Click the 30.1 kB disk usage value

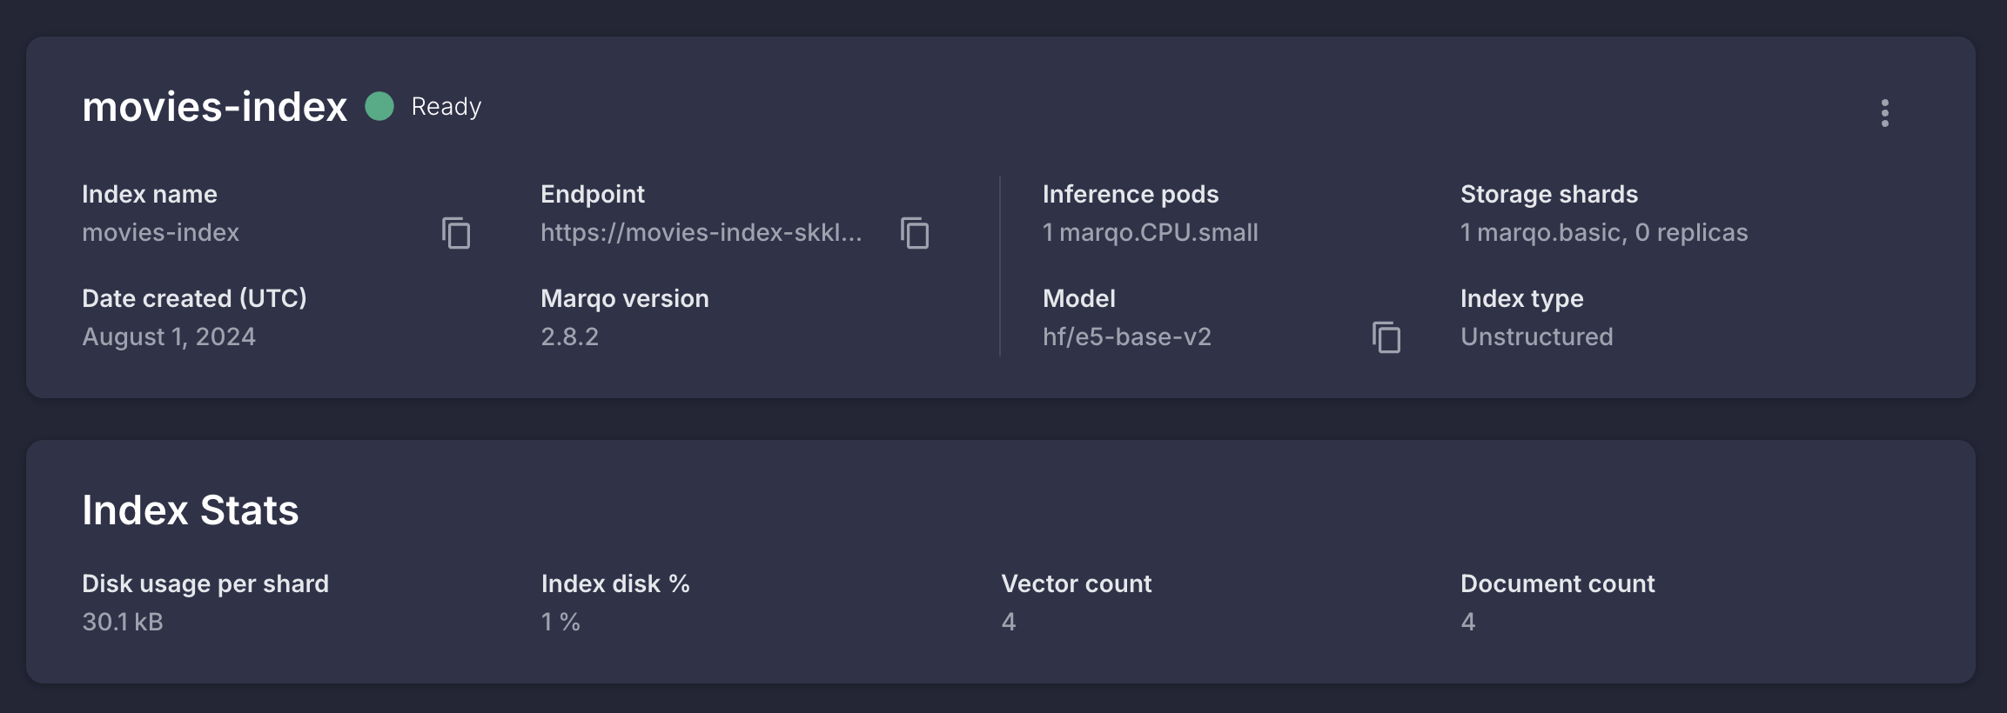click(x=123, y=623)
